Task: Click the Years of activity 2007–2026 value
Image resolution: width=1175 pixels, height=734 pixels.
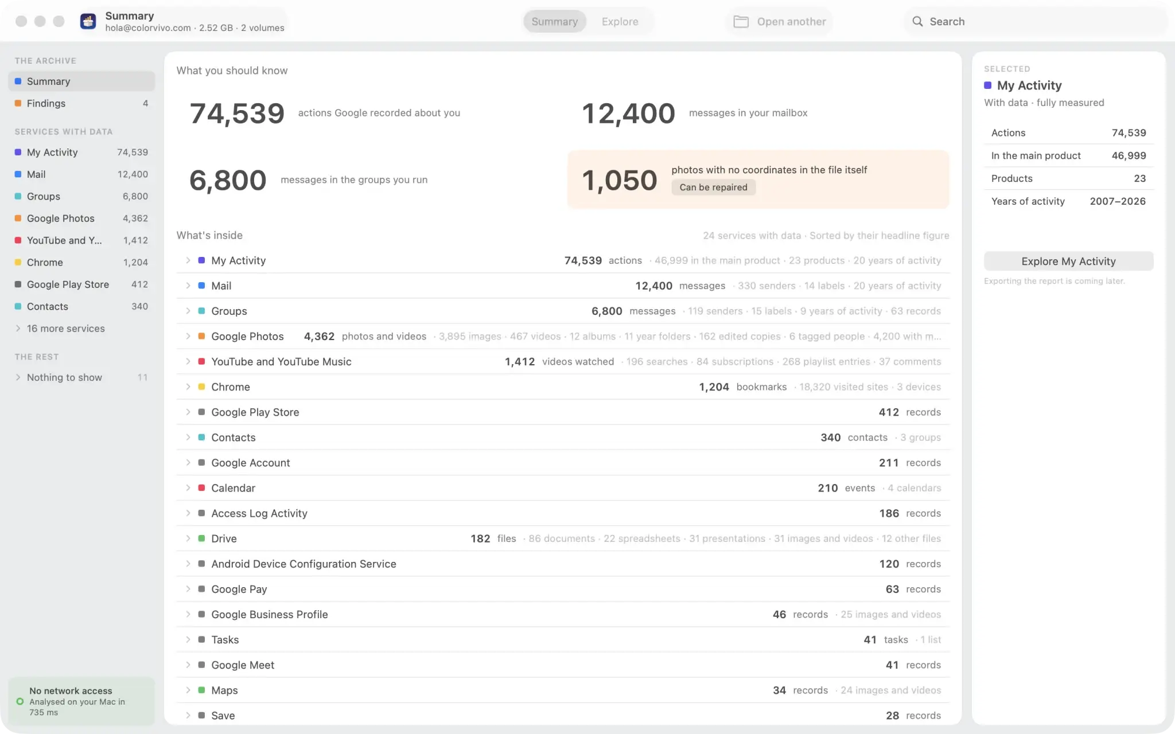Action: [x=1118, y=201]
